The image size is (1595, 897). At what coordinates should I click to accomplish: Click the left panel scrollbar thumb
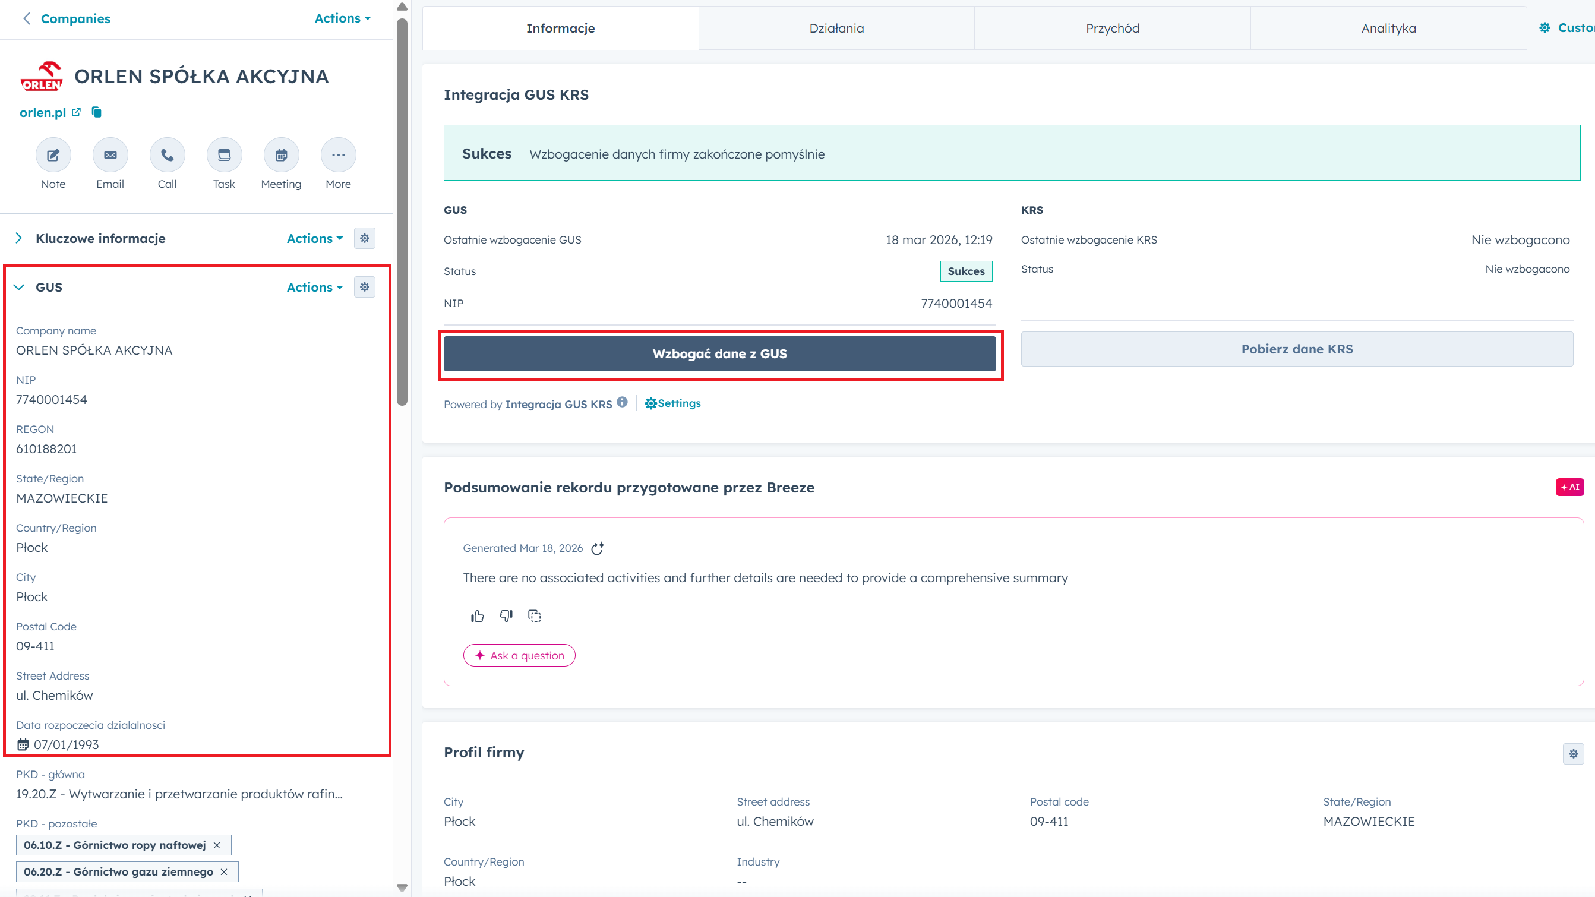(x=402, y=211)
